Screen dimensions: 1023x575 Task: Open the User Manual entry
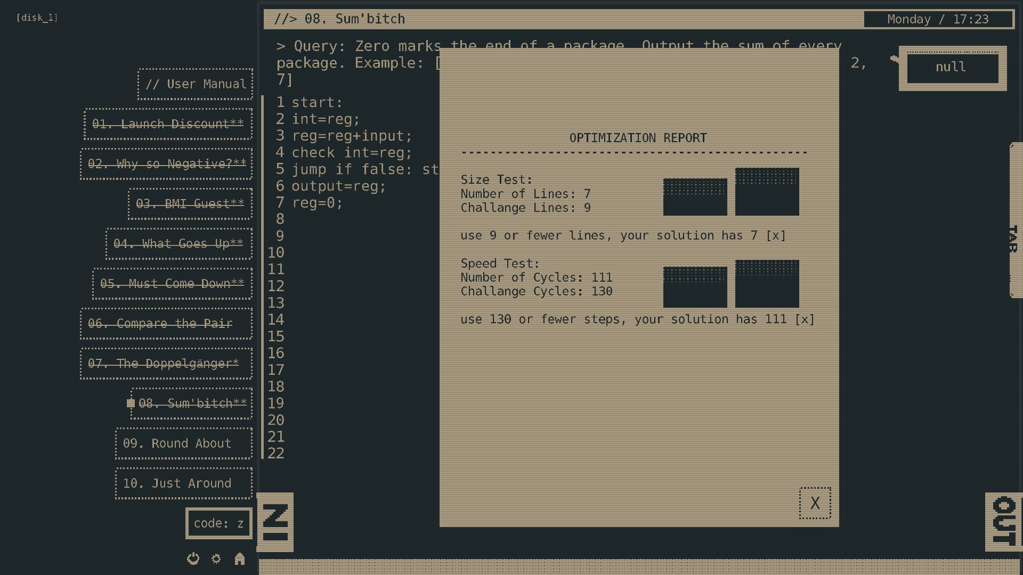click(x=195, y=84)
